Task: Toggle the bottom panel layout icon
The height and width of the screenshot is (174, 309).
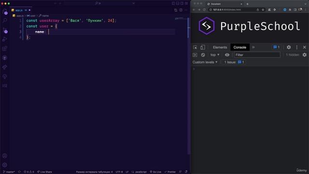Action: coord(178,3)
